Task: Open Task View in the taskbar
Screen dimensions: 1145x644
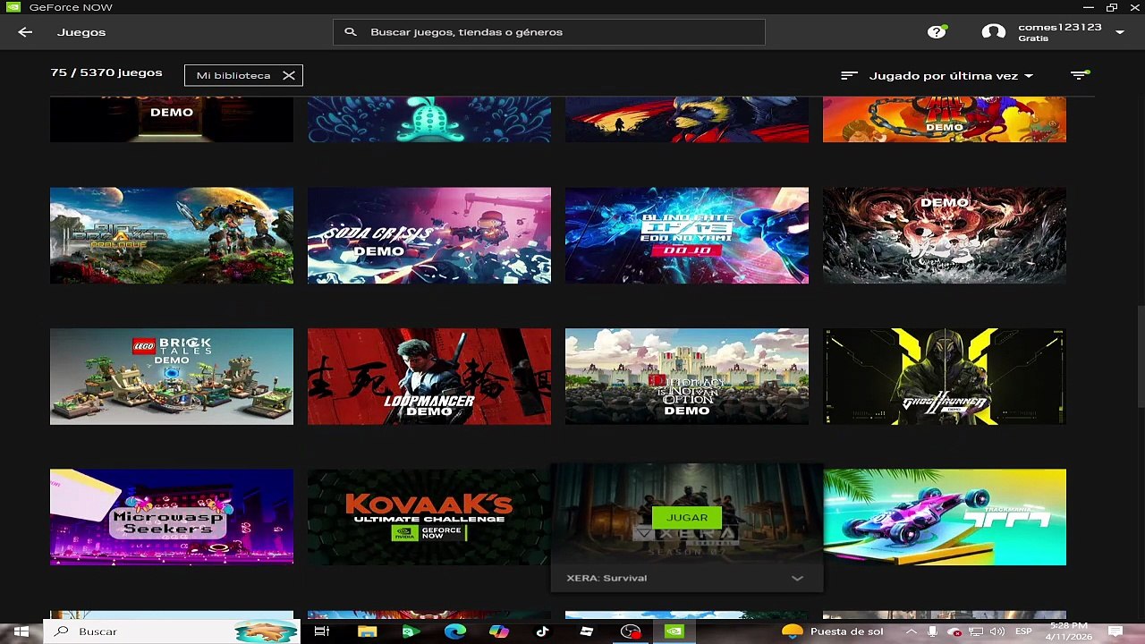Action: click(322, 631)
